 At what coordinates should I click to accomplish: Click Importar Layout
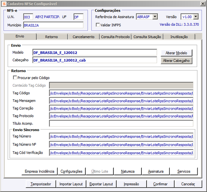71,184
